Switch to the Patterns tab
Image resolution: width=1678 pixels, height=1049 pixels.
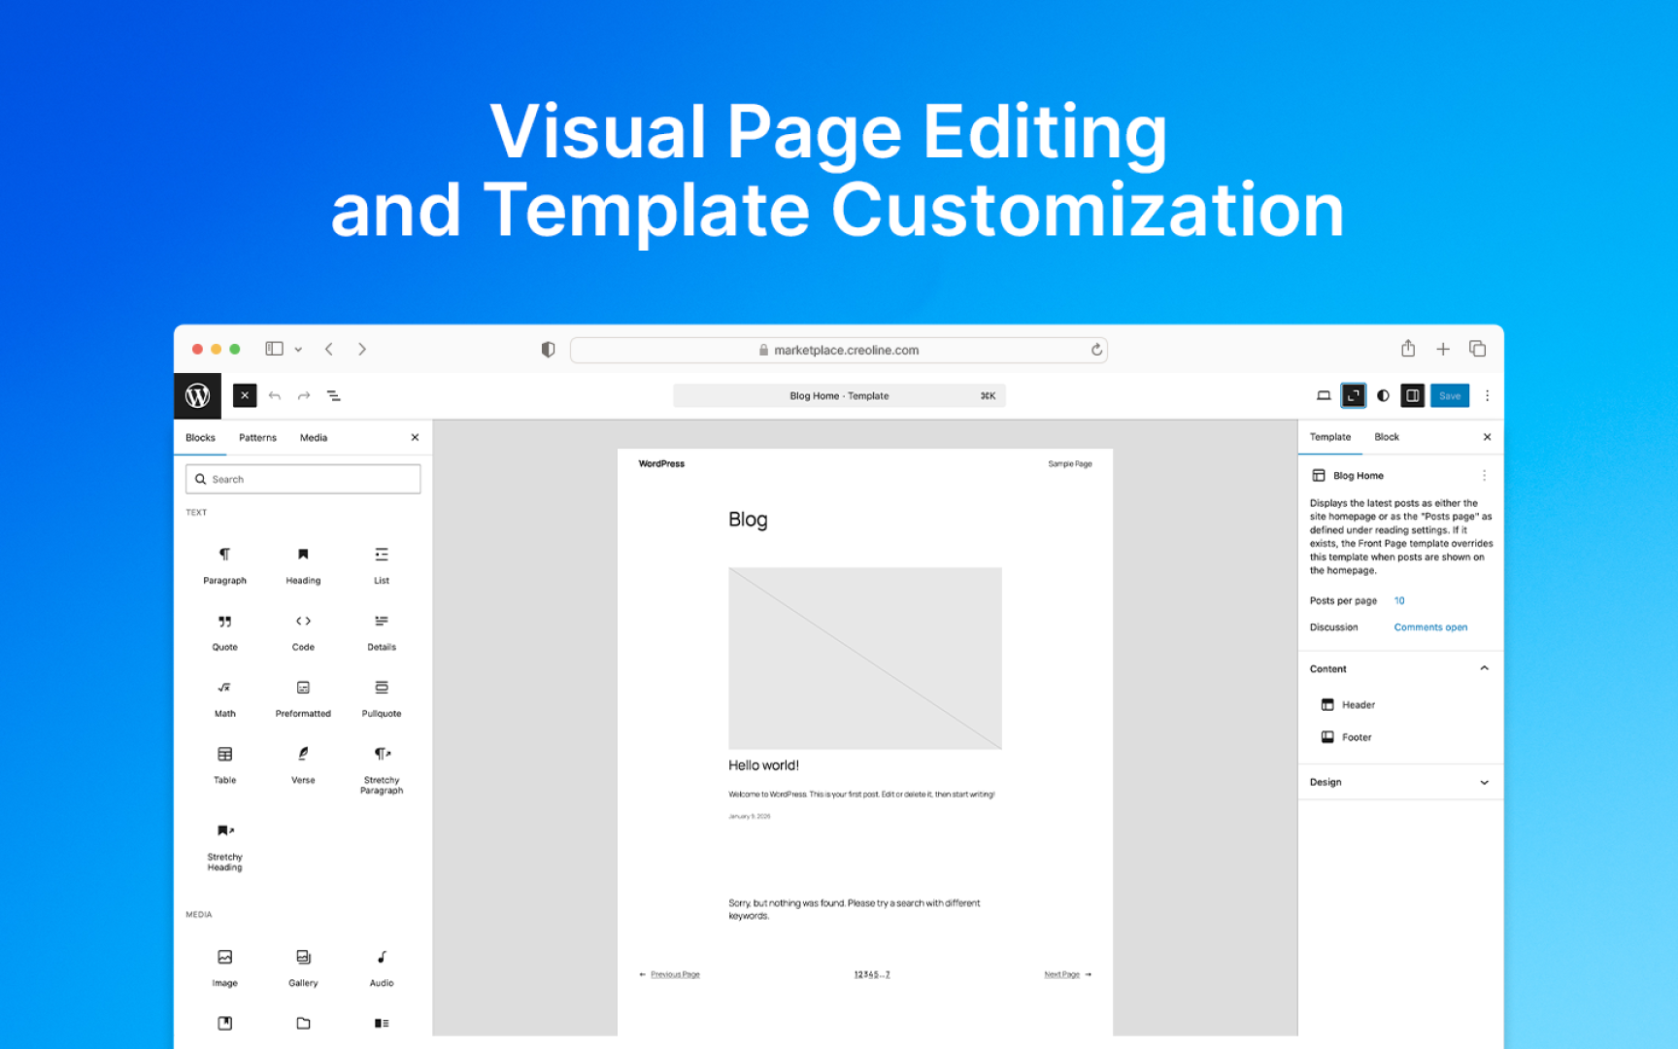click(257, 438)
